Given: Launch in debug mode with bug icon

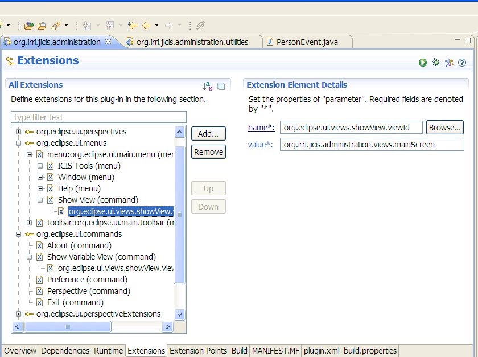Looking at the screenshot, I should tap(436, 63).
